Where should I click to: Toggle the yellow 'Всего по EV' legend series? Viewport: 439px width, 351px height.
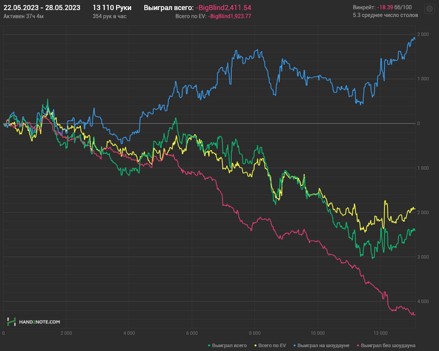pos(270,345)
